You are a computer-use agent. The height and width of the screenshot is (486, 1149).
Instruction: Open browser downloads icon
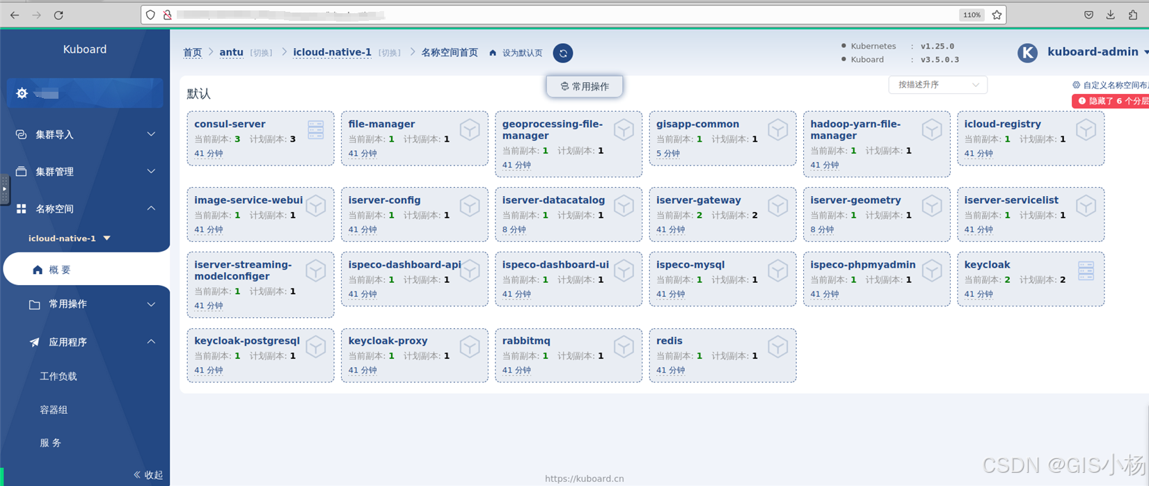[x=1111, y=15]
